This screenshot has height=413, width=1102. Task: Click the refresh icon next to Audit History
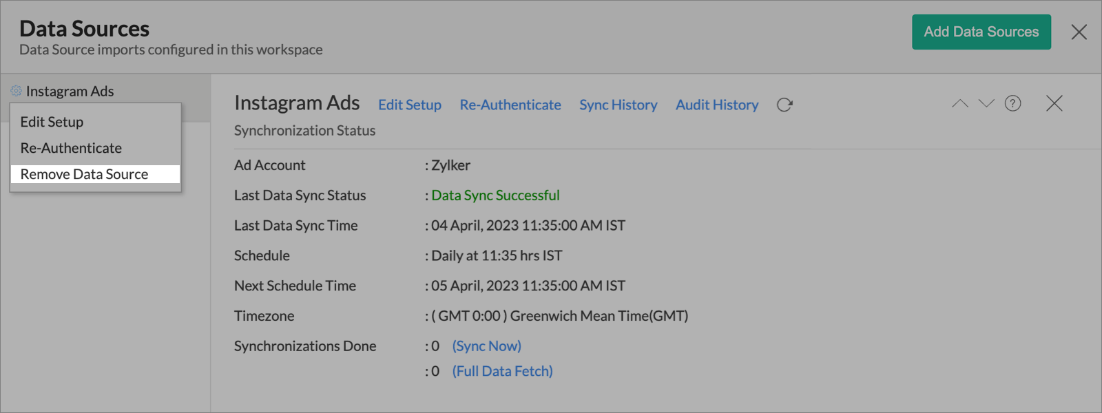click(784, 105)
